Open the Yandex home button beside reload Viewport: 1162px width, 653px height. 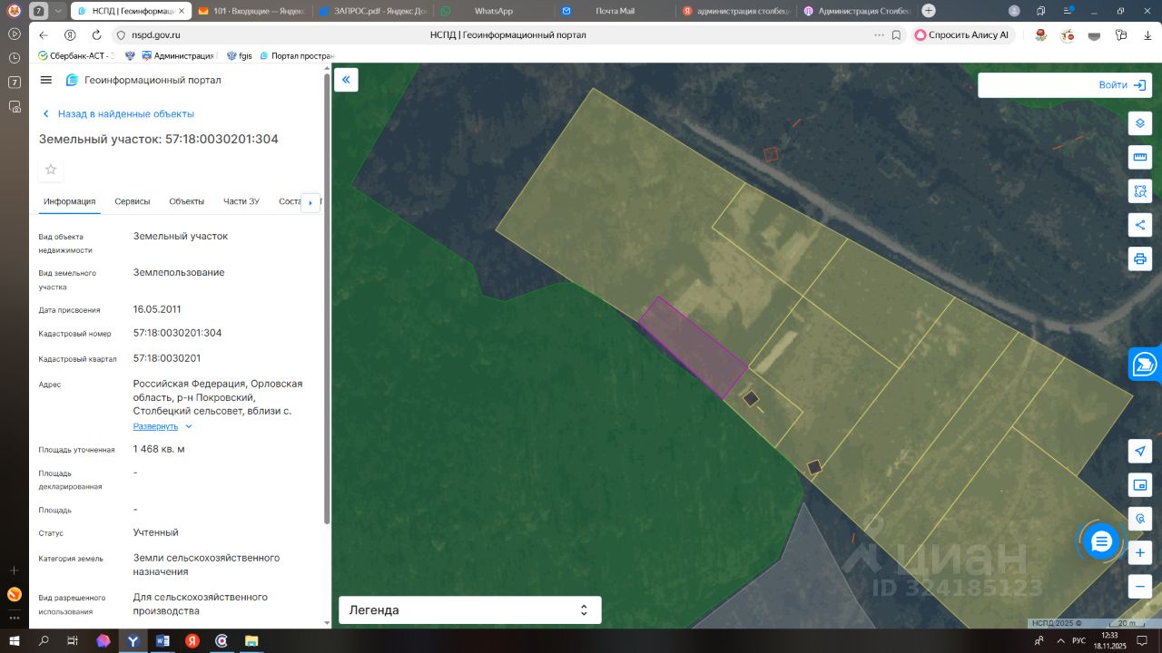[70, 34]
